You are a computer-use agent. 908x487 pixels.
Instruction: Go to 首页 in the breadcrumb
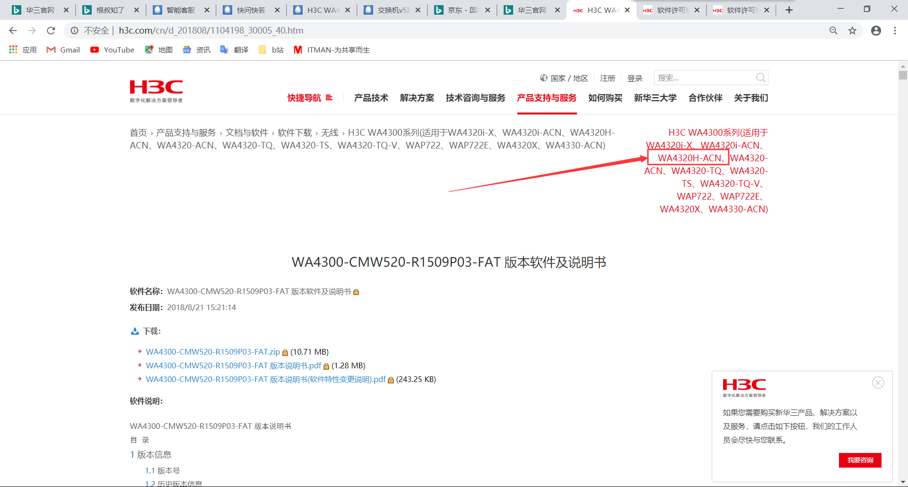(x=139, y=133)
